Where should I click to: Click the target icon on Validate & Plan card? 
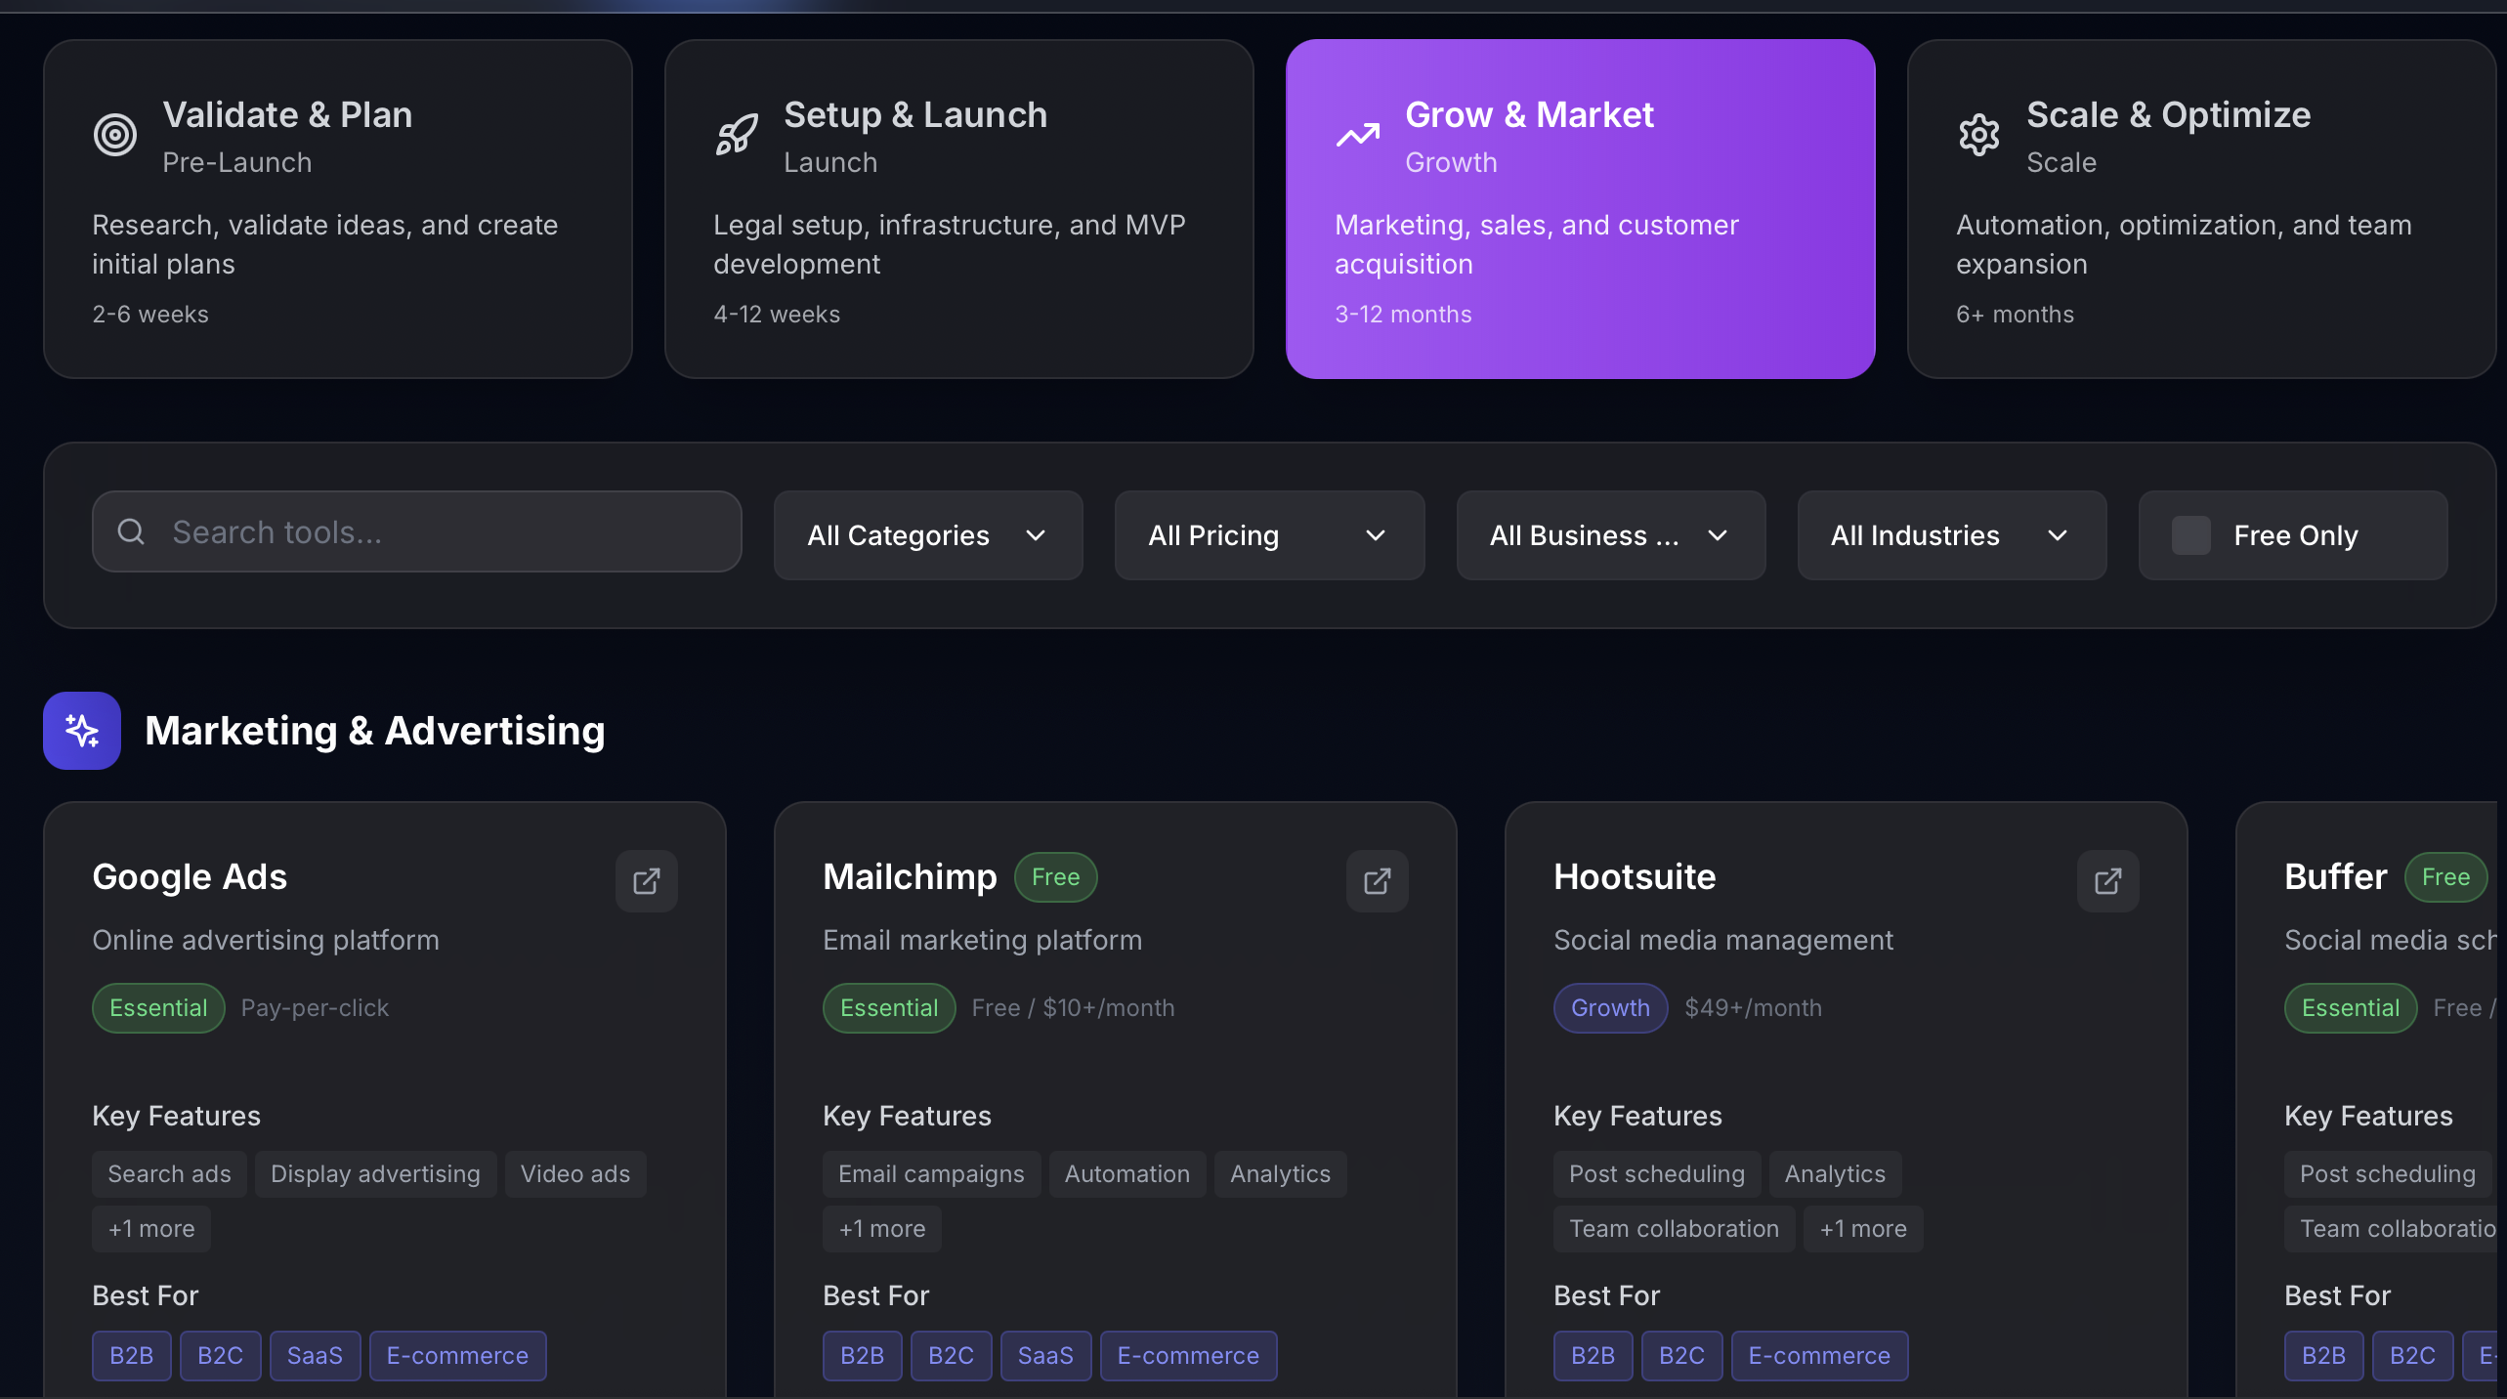[x=115, y=135]
